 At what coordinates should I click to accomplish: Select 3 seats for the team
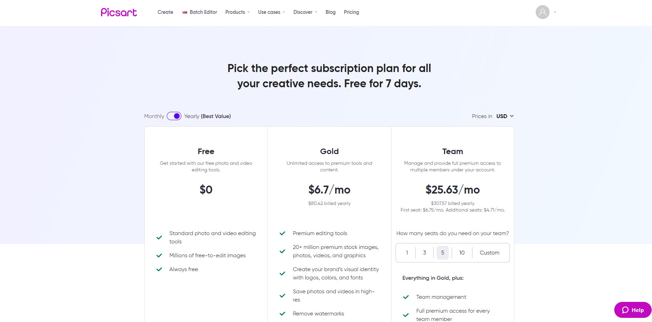pyautogui.click(x=425, y=253)
